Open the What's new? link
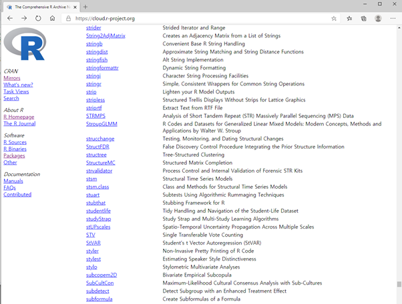 point(18,85)
